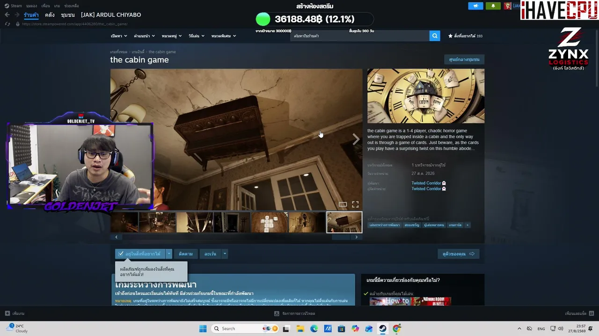Open the Steam menu in the title bar
The image size is (599, 336).
(14, 6)
